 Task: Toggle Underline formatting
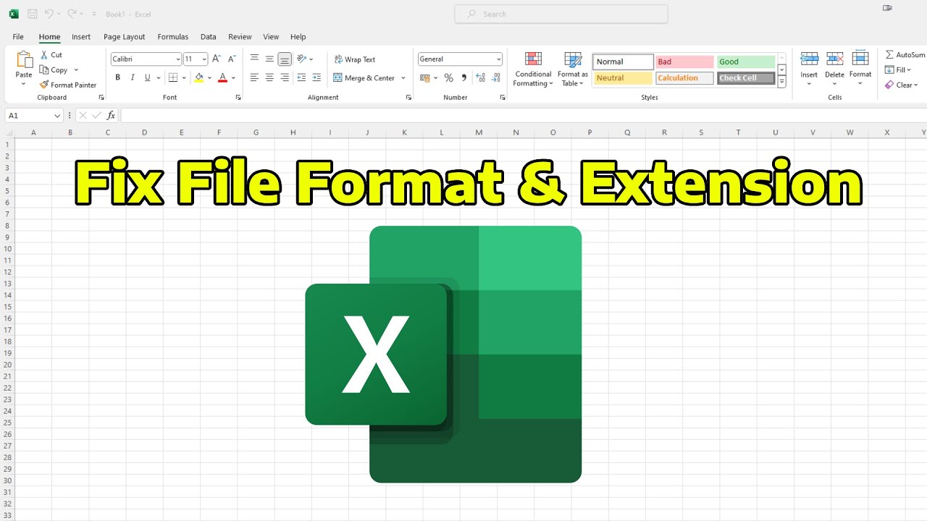click(x=147, y=77)
